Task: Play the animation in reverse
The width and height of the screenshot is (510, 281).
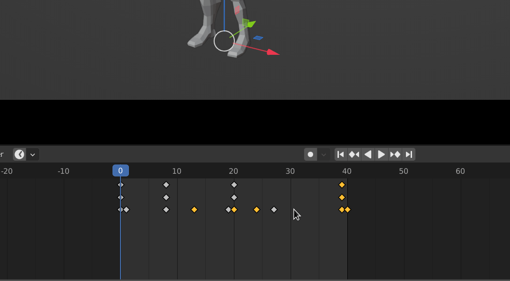Action: [368, 154]
